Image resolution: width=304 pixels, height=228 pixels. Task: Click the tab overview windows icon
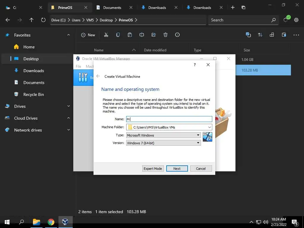[x=243, y=7]
